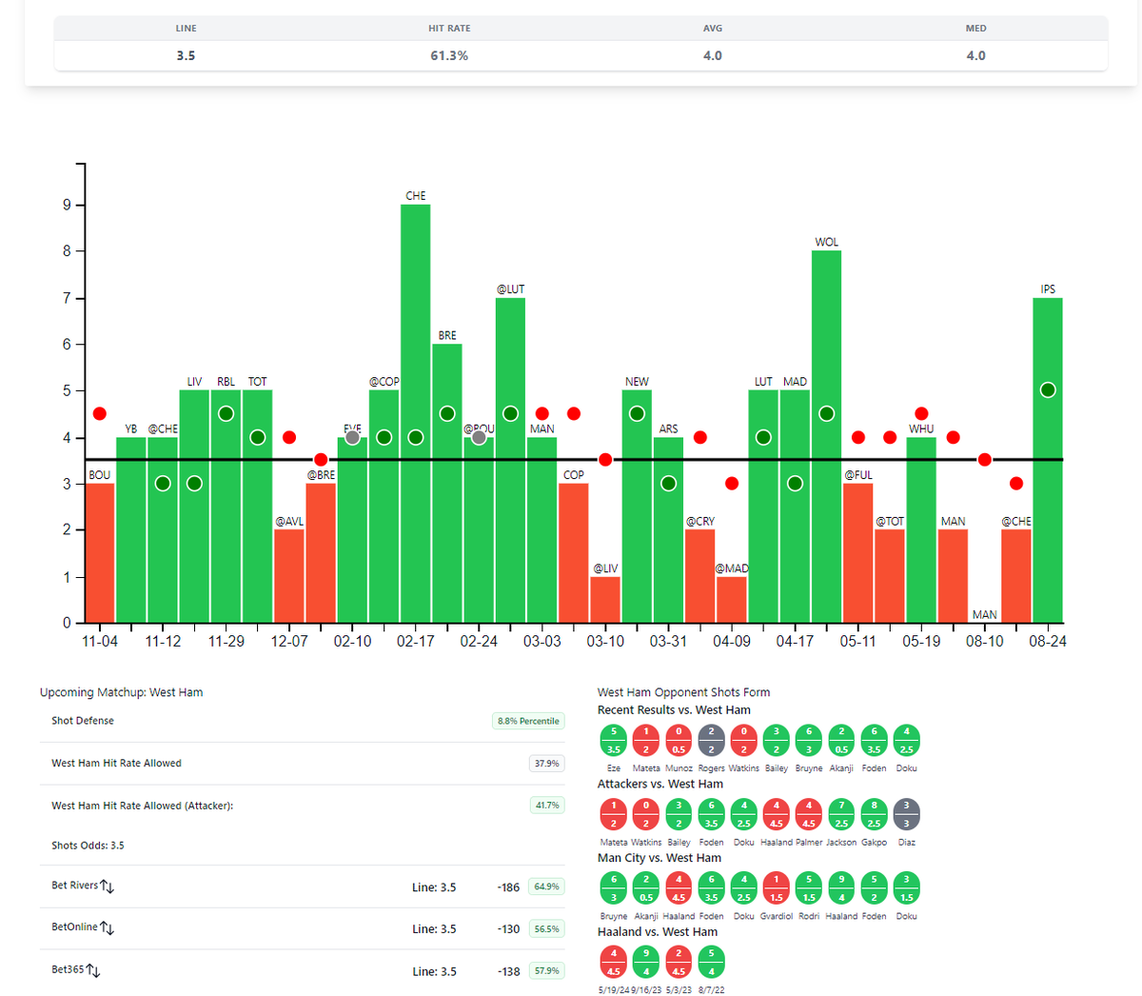
Task: Click the HIT RATE column header
Action: (x=449, y=29)
